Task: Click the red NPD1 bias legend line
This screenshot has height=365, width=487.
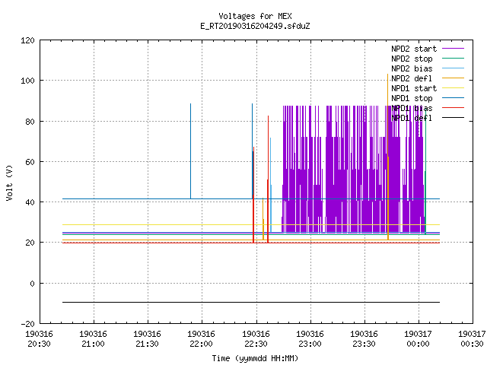Action: click(x=453, y=108)
